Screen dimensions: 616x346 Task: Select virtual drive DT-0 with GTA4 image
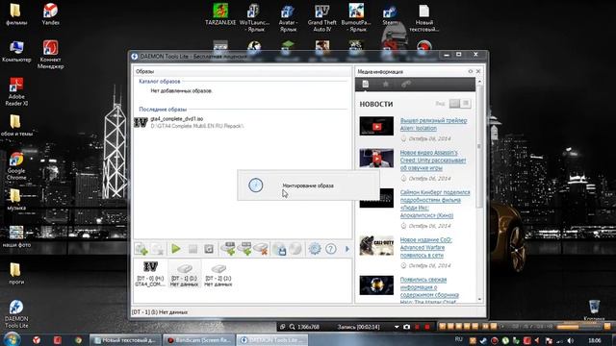click(150, 274)
